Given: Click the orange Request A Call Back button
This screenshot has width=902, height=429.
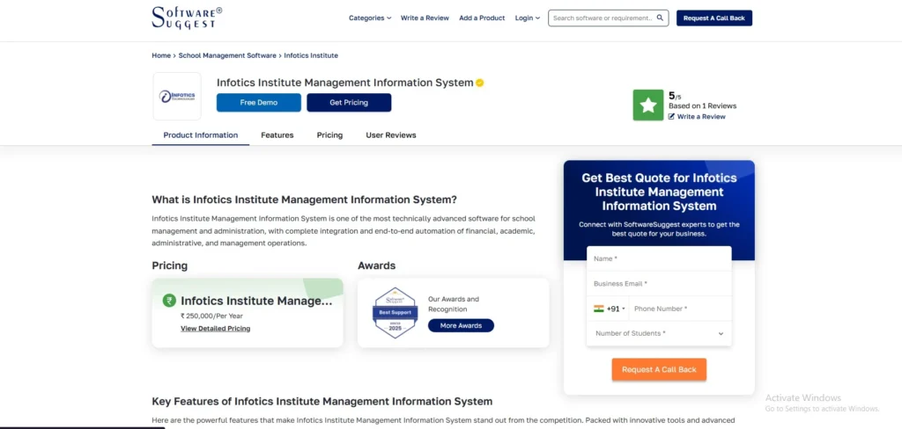Looking at the screenshot, I should pos(659,369).
